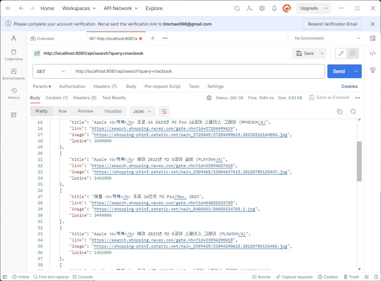Switch response view to Visualize
The width and height of the screenshot is (381, 281).
point(113,111)
